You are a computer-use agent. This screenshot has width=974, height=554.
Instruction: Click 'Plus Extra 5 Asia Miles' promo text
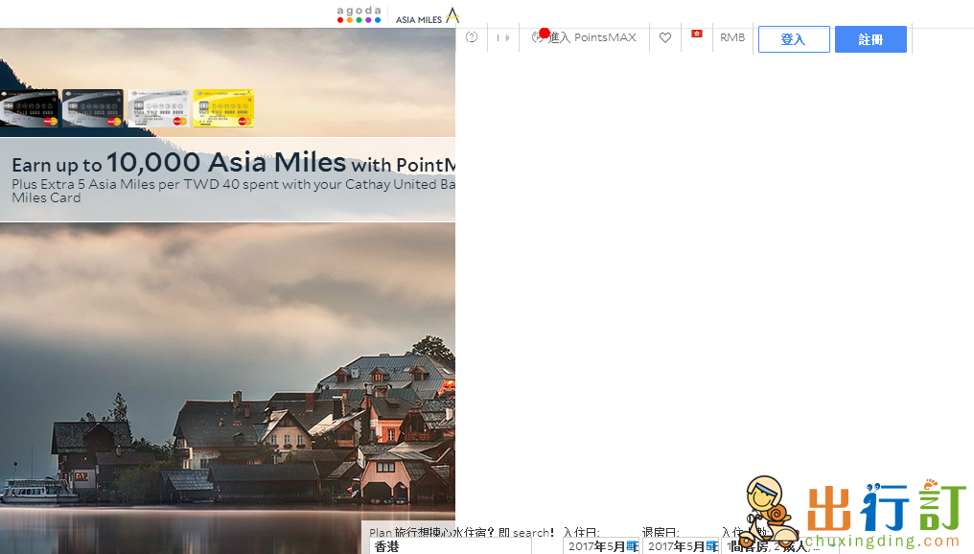pyautogui.click(x=234, y=191)
